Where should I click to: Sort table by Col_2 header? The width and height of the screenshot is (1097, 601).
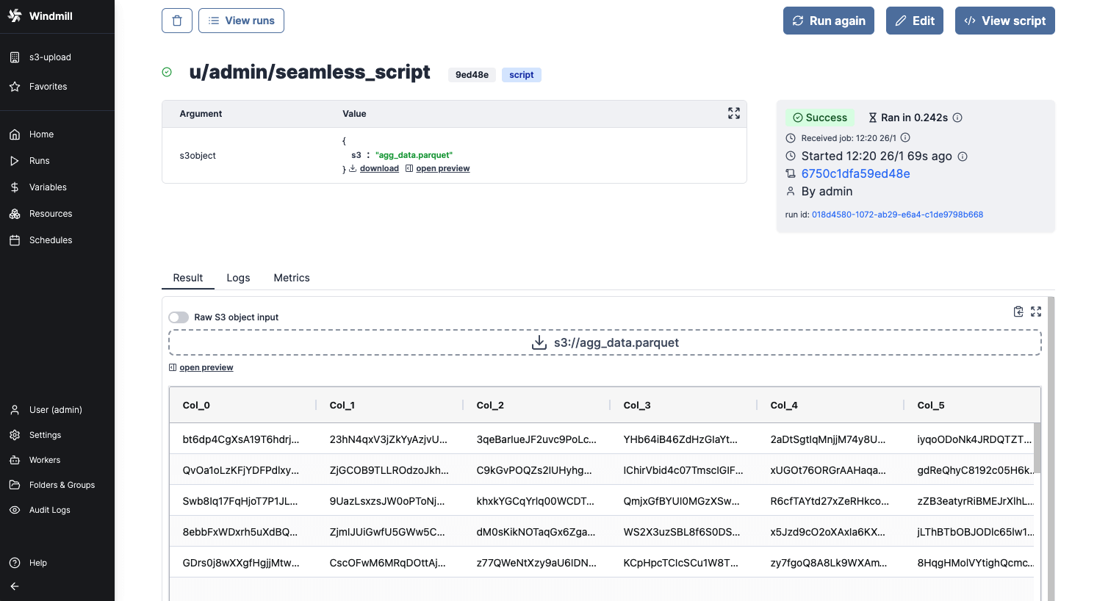point(490,405)
